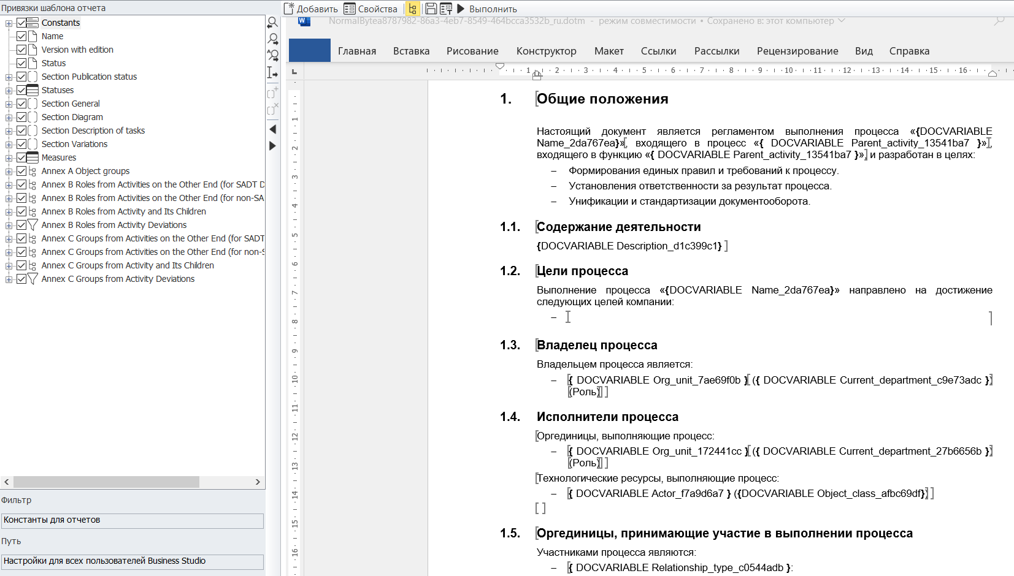
Task: Click the highlighted tree structure toolbar icon
Action: (413, 9)
